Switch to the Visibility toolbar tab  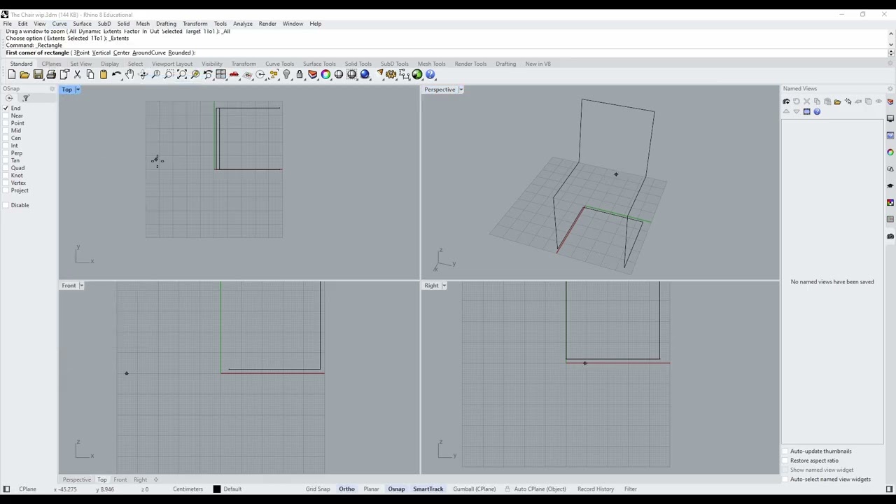point(211,64)
